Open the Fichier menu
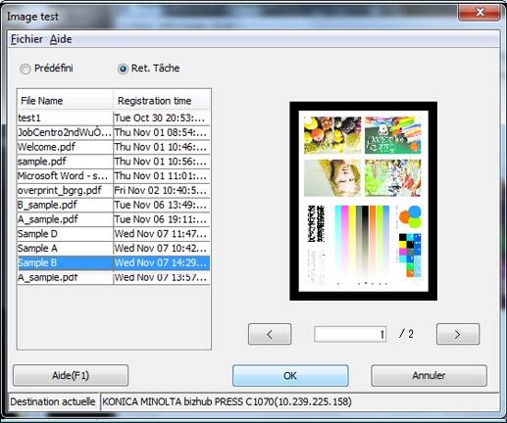Image resolution: width=507 pixels, height=423 pixels. (x=26, y=39)
